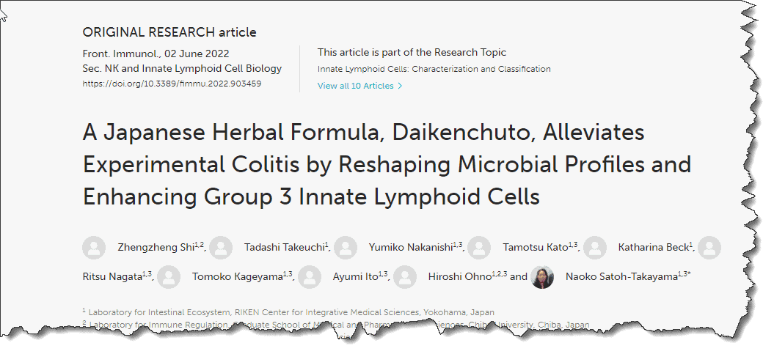Click avatar icon beside Katharina Beck

click(x=595, y=248)
